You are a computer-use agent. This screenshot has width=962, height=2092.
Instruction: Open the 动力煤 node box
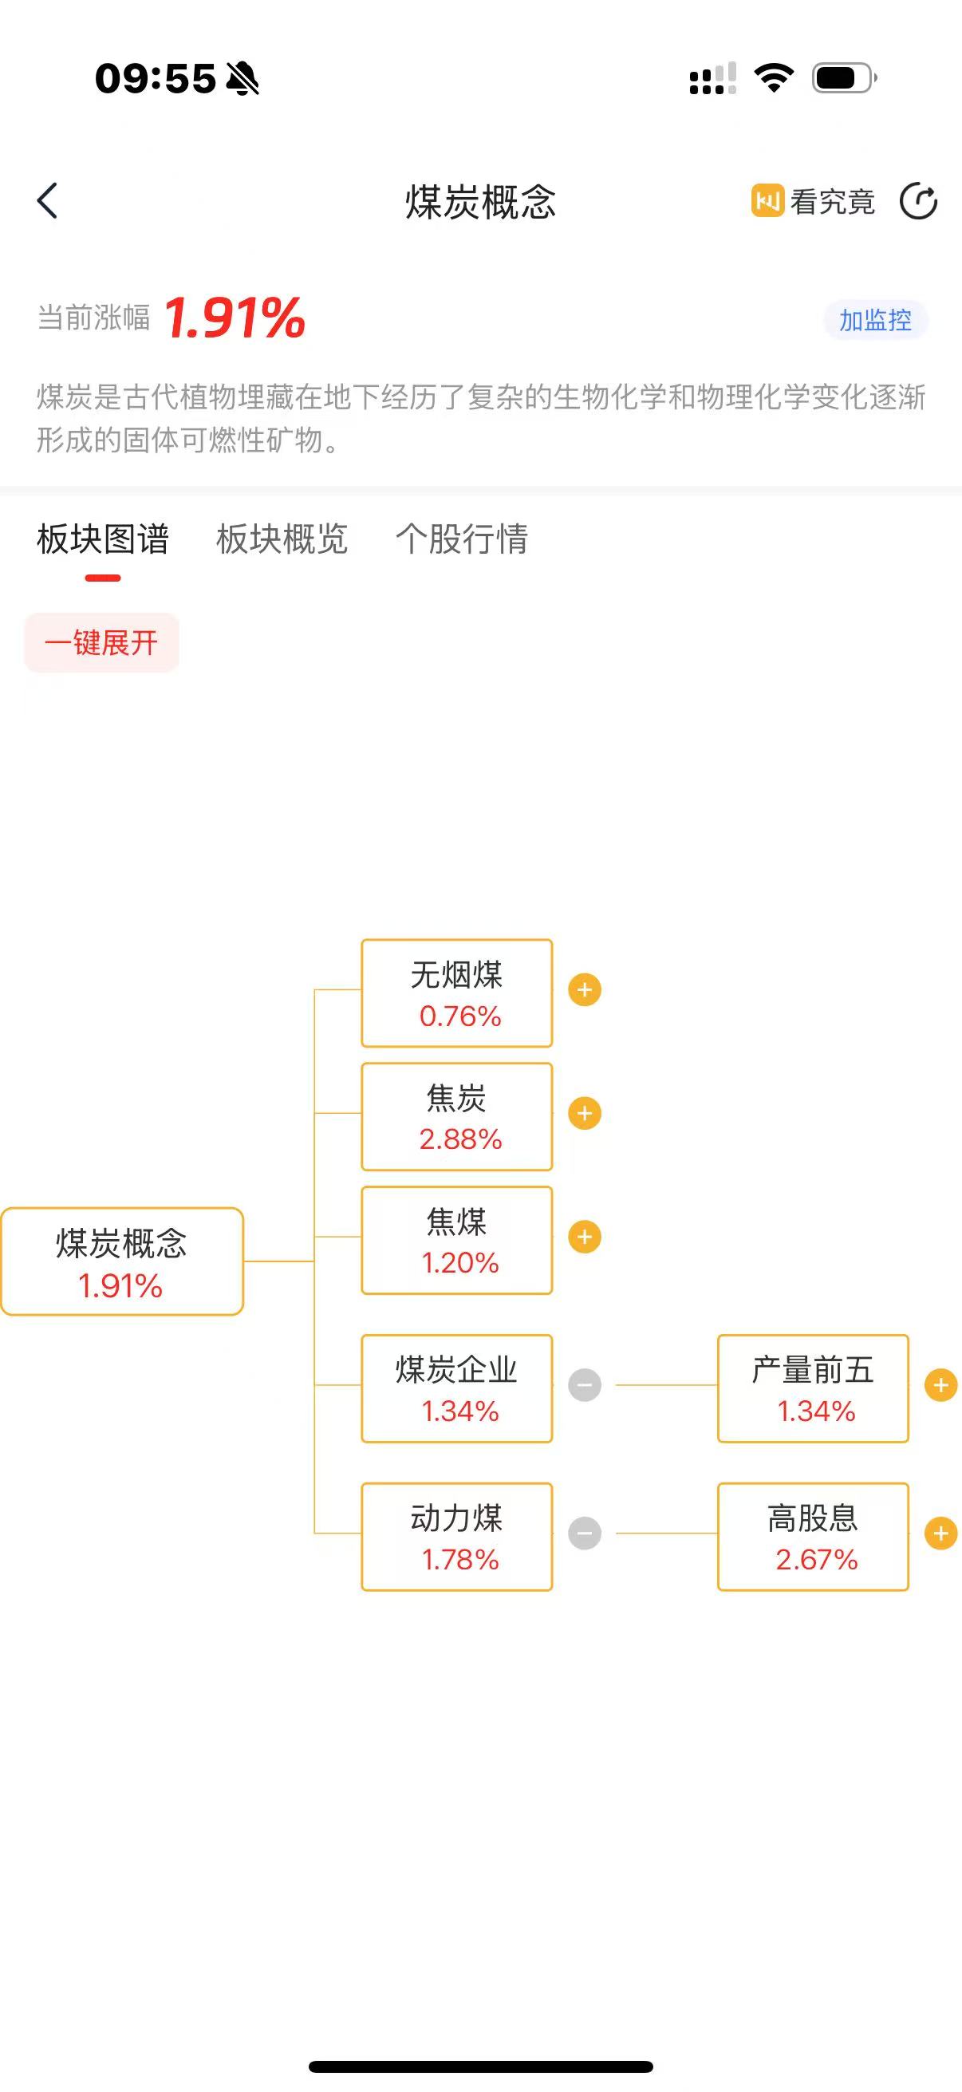coord(457,1537)
